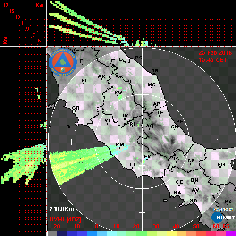This screenshot has width=236, height=236.
Task: Click the 25 Feb 2016 date text
Action: (x=215, y=53)
